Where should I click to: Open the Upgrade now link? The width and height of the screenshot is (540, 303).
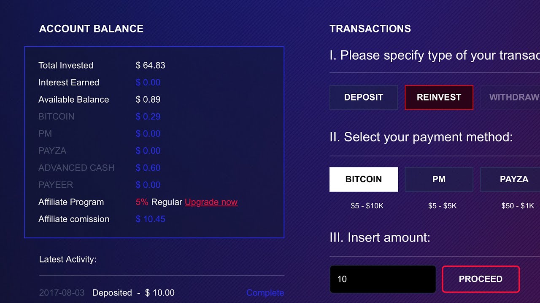[x=211, y=202]
